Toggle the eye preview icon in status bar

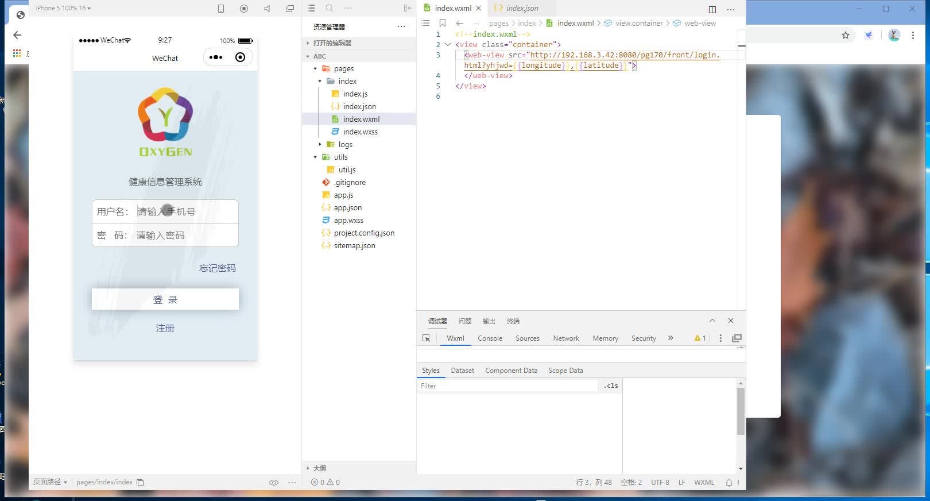274,483
